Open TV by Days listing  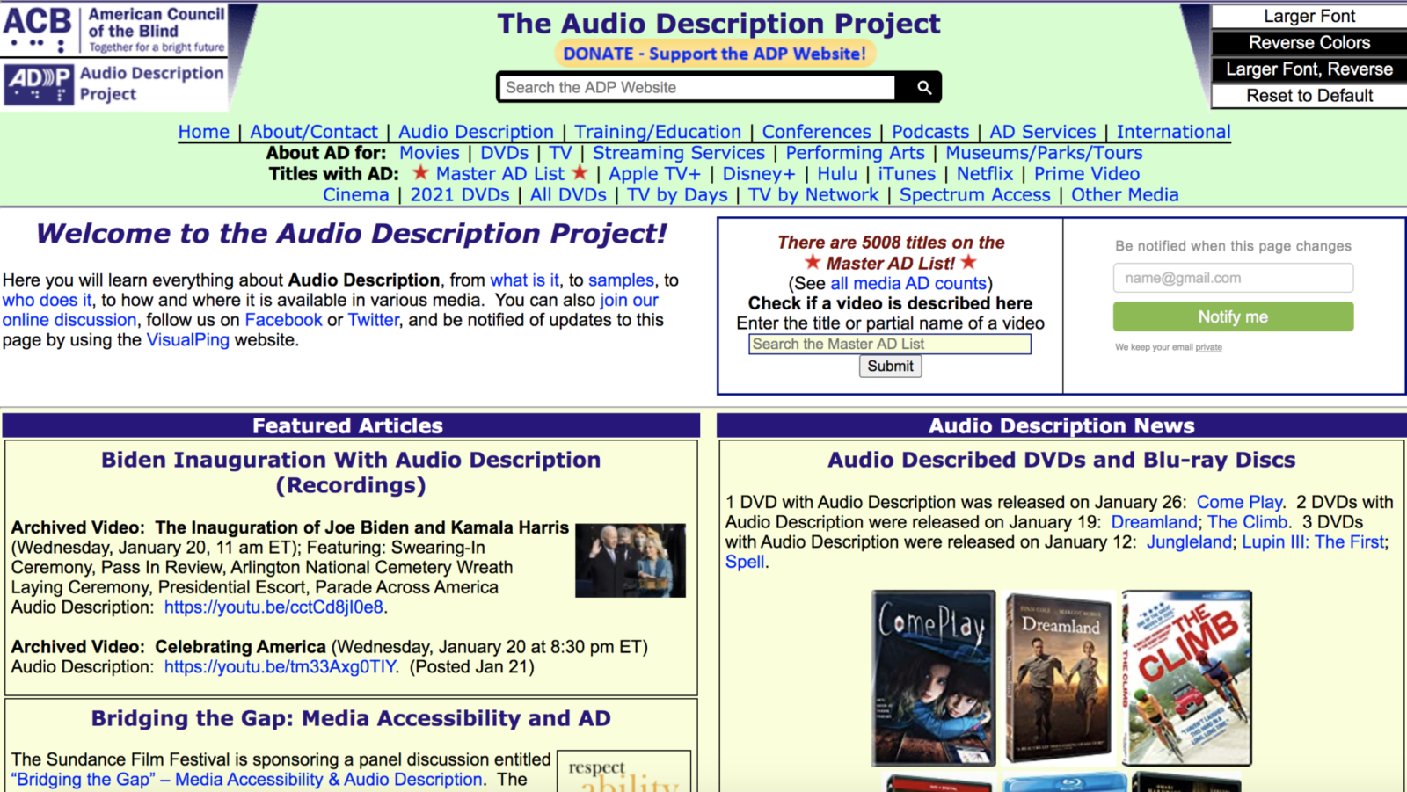[x=677, y=195]
